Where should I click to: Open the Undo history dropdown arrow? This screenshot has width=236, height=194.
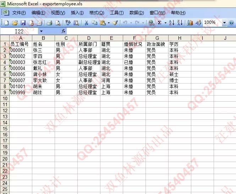[x=131, y=23]
